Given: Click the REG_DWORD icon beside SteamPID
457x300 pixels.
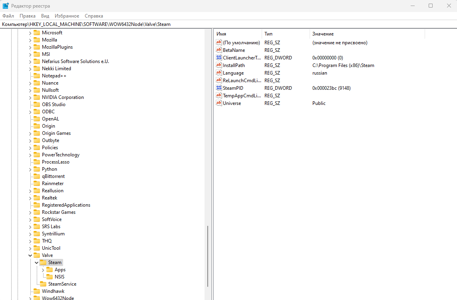Looking at the screenshot, I should [x=219, y=88].
